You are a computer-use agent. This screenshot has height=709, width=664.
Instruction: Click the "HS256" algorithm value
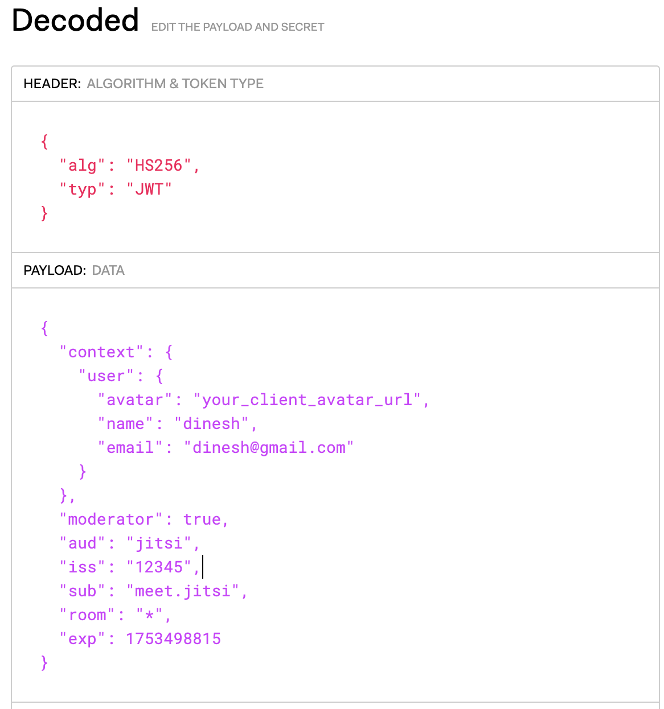159,166
